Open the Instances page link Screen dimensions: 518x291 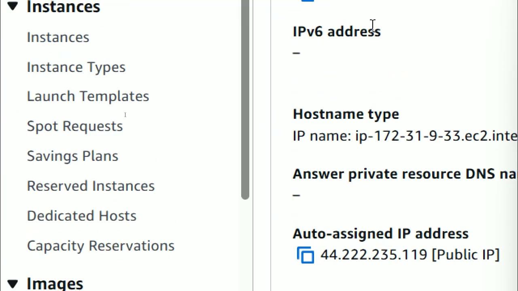click(x=58, y=37)
